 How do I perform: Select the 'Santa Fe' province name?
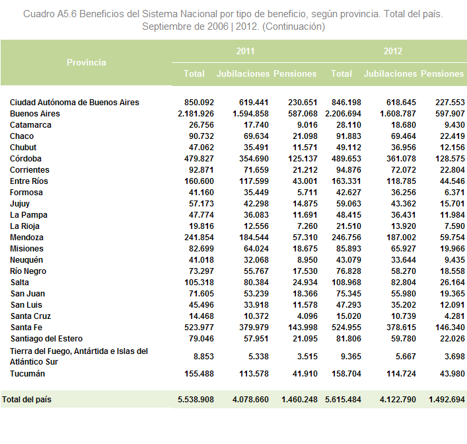(26, 328)
